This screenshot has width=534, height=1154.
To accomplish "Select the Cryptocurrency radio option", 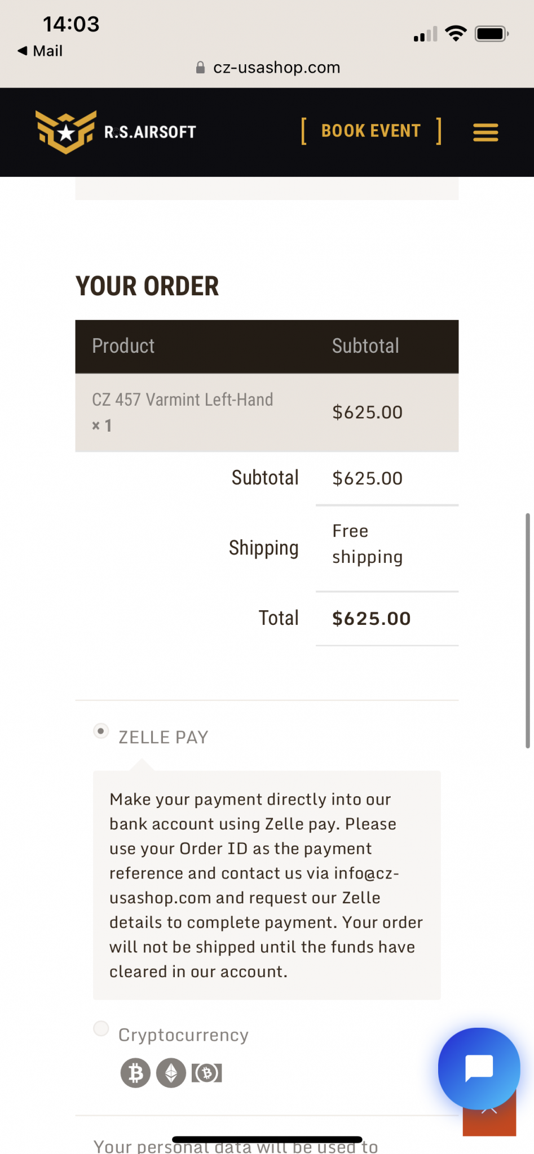I will (x=101, y=1028).
